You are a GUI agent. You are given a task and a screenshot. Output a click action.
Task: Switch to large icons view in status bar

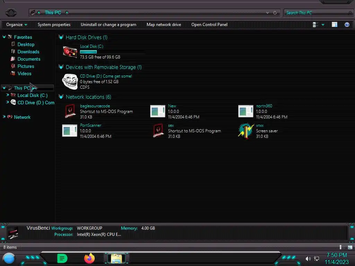(x=350, y=247)
